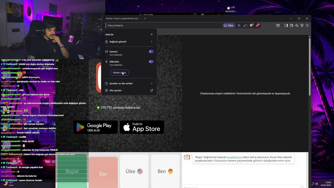The height and width of the screenshot is (188, 334).
Task: Select the Uyarılar browser tab
Action: (x=122, y=18)
